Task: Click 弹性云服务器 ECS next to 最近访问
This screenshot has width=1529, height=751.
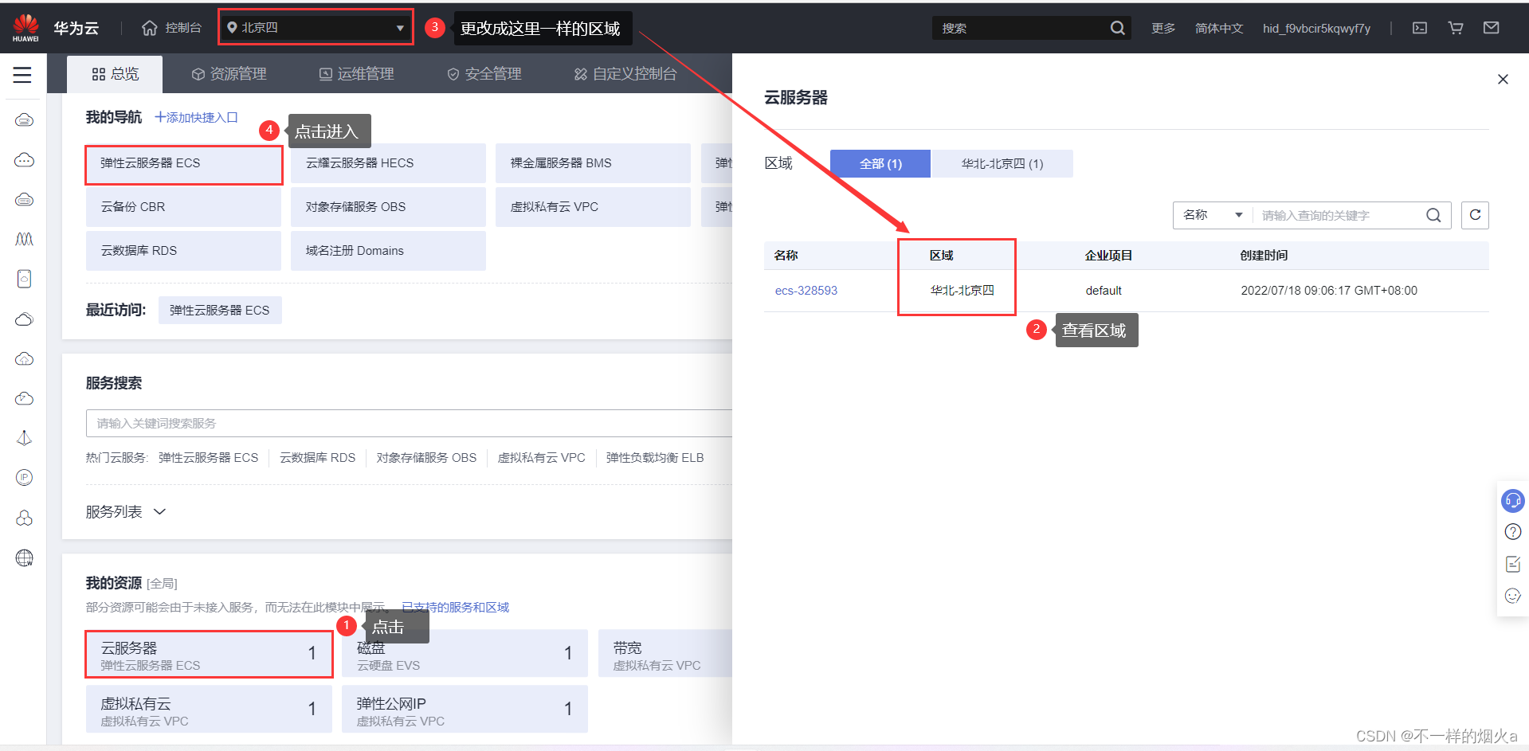Action: click(x=220, y=310)
